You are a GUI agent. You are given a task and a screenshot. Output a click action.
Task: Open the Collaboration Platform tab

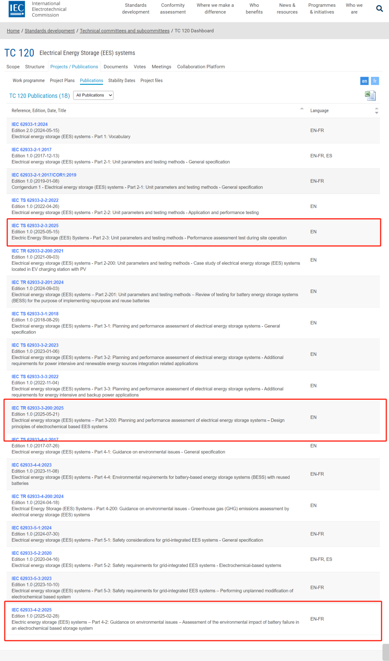201,67
